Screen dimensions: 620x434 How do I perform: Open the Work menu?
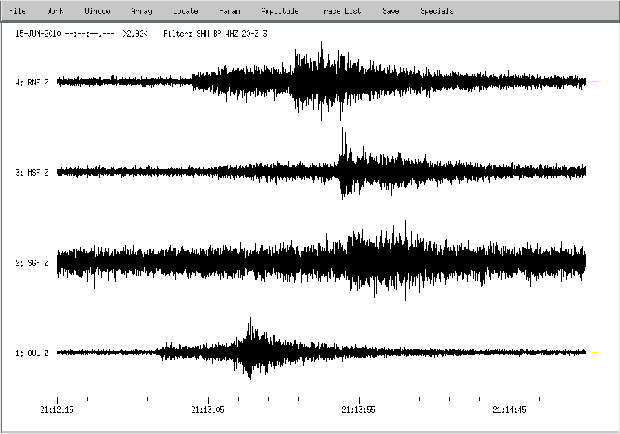pyautogui.click(x=55, y=11)
